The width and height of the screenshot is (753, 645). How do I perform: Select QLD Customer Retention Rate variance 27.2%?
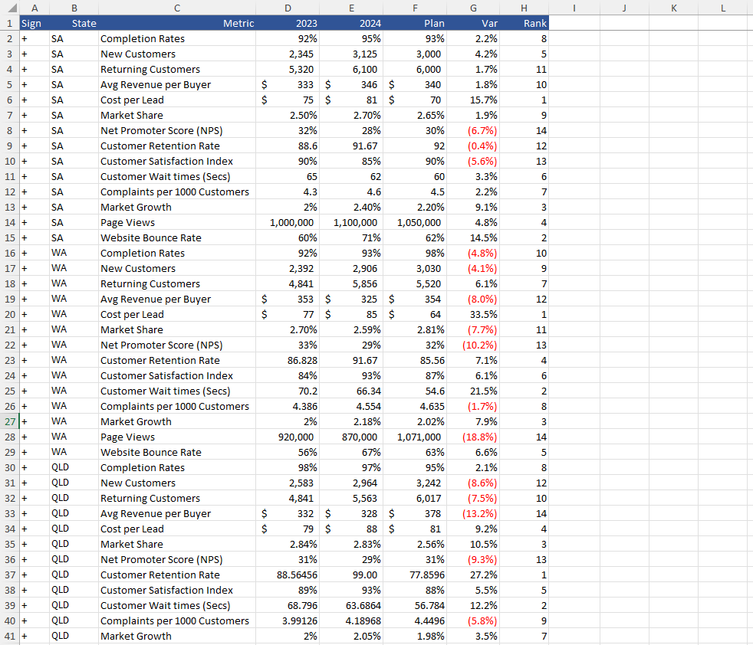tap(474, 575)
